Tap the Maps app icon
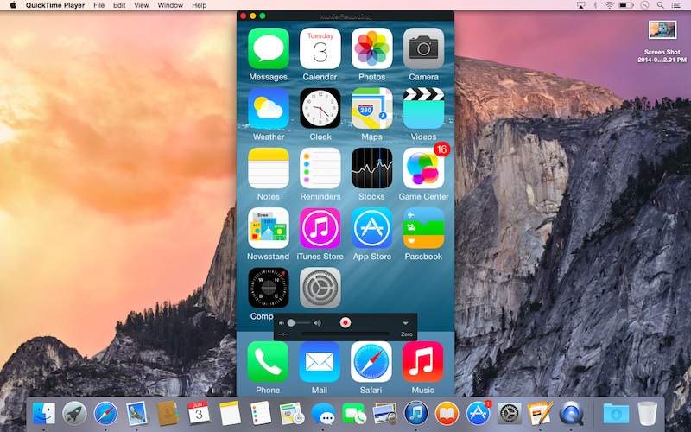This screenshot has height=432, width=691. 371,108
